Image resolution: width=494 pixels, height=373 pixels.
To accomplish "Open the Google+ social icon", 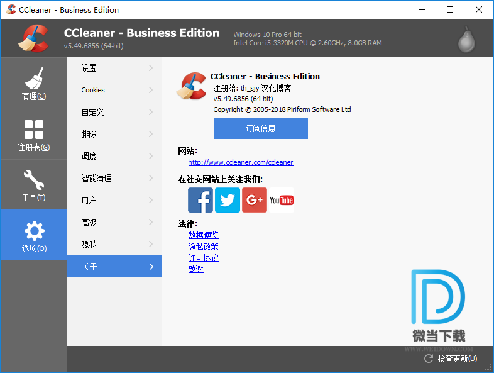I will pyautogui.click(x=255, y=200).
